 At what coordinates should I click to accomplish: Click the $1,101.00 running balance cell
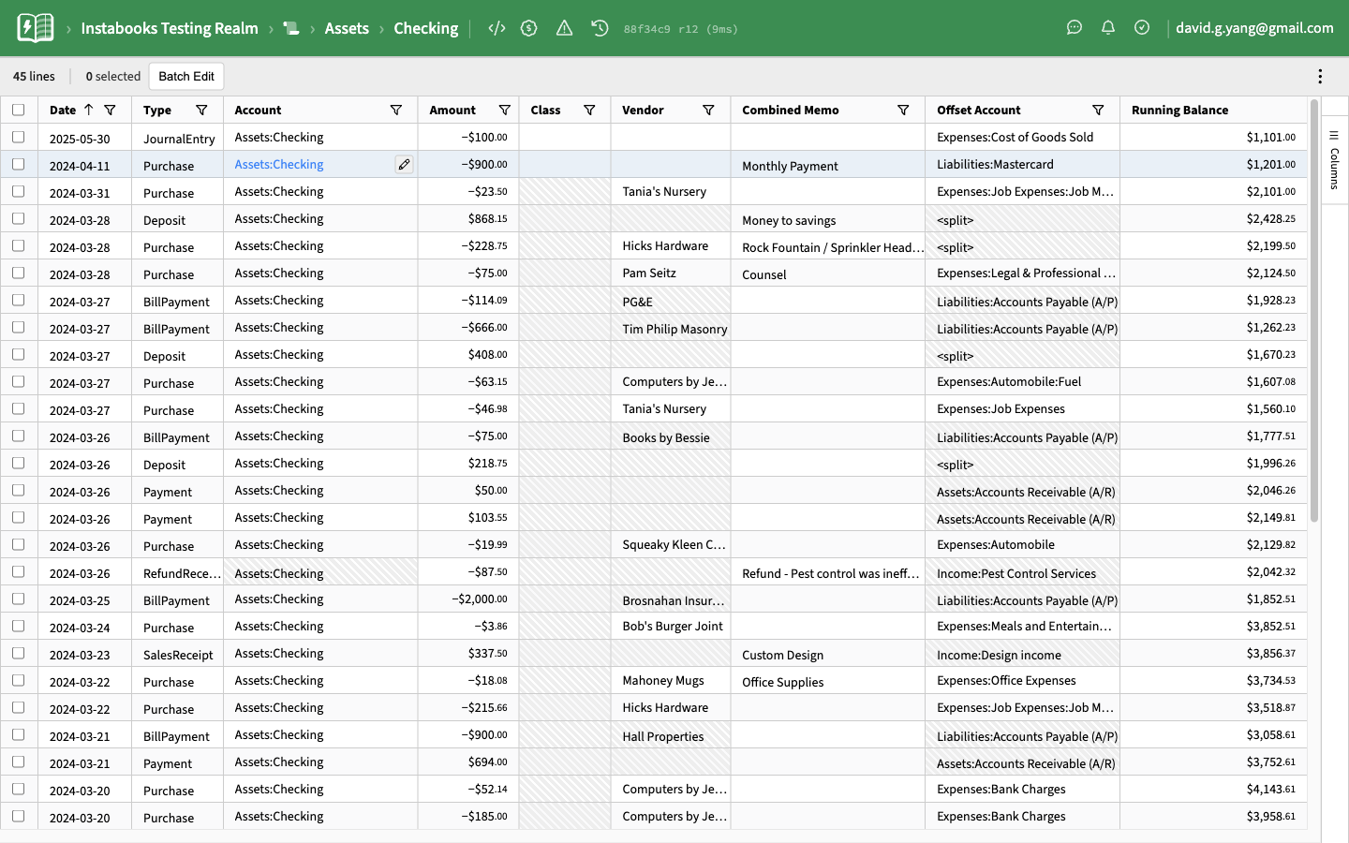tap(1213, 137)
